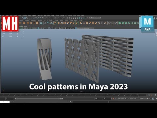Switch to the Motion Graphics shelf tab

click(74, 20)
